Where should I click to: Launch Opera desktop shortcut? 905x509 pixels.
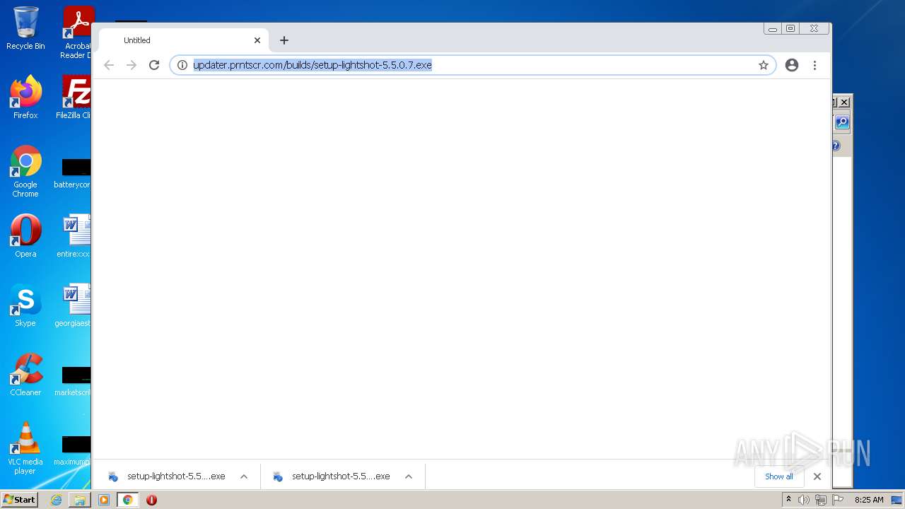pyautogui.click(x=25, y=235)
